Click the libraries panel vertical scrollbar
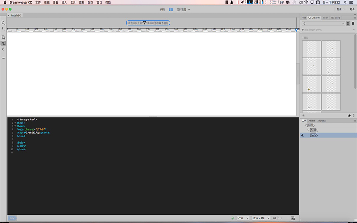Screen dimensions: 357x223 (355, 62)
